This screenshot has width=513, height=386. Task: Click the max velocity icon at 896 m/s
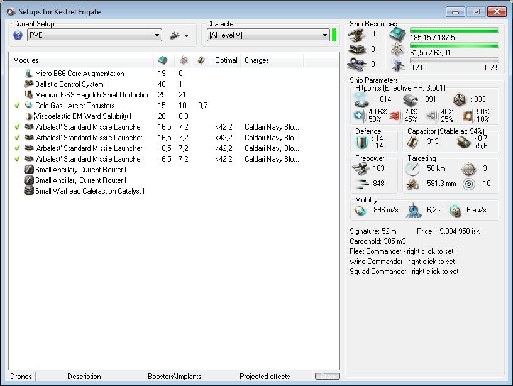pos(360,211)
